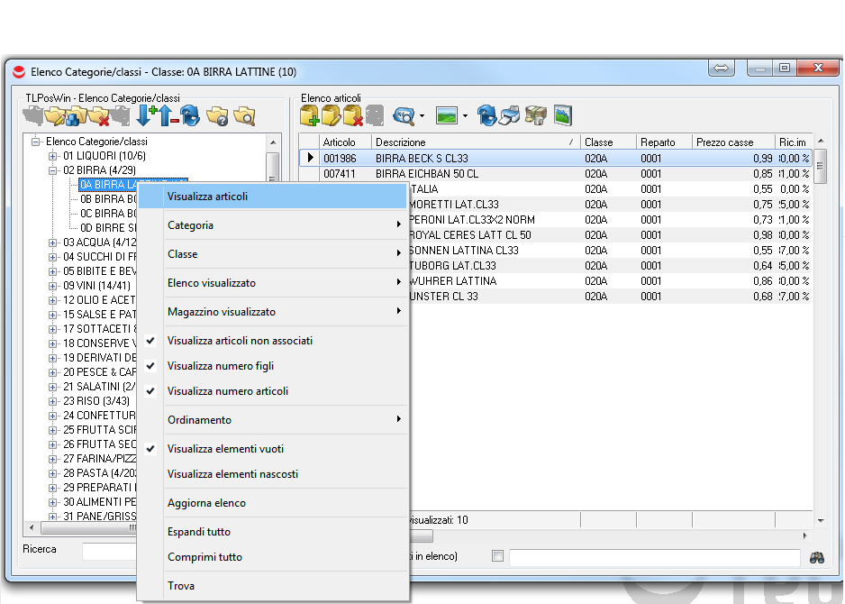This screenshot has height=604, width=845.
Task: Click the print articles printer icon
Action: coord(510,115)
